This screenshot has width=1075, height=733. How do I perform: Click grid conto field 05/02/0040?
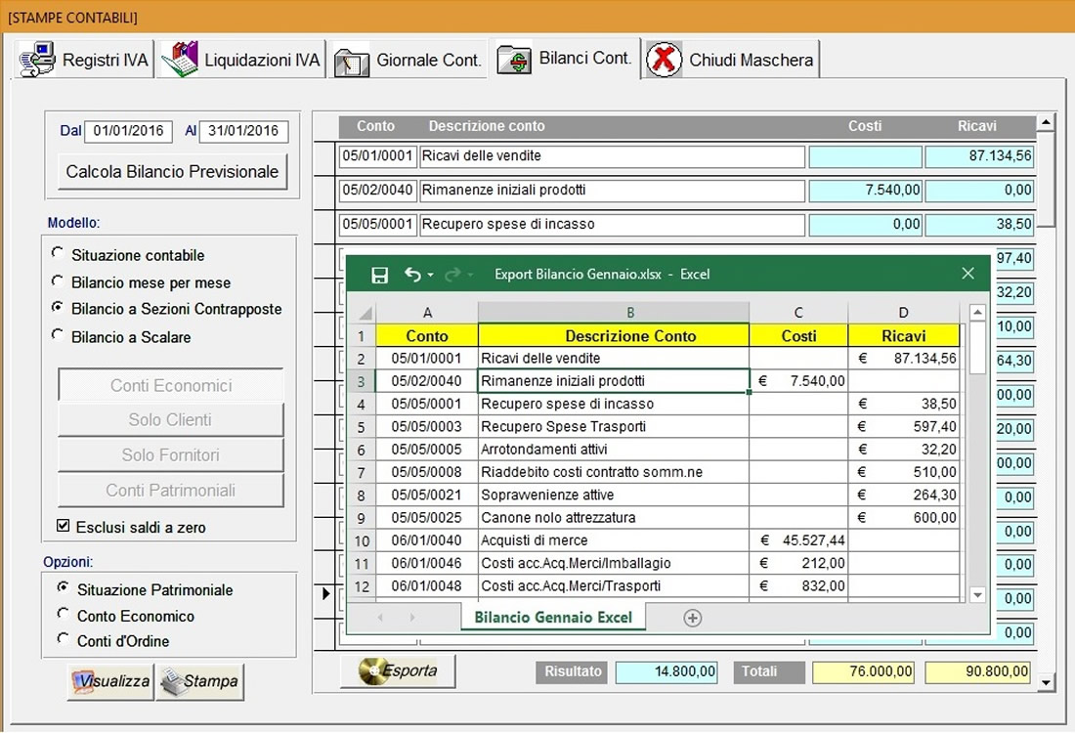tap(378, 190)
